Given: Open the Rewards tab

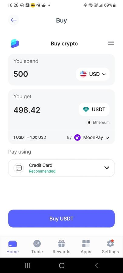Looking at the screenshot, I should tap(61, 247).
